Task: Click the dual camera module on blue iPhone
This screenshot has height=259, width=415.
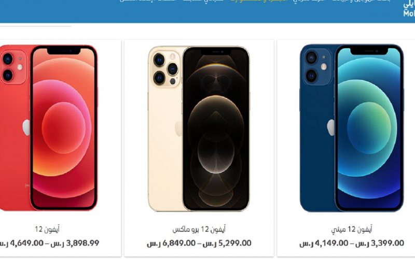Action: tap(317, 67)
